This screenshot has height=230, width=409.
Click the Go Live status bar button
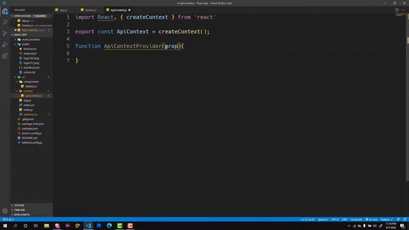371,220
